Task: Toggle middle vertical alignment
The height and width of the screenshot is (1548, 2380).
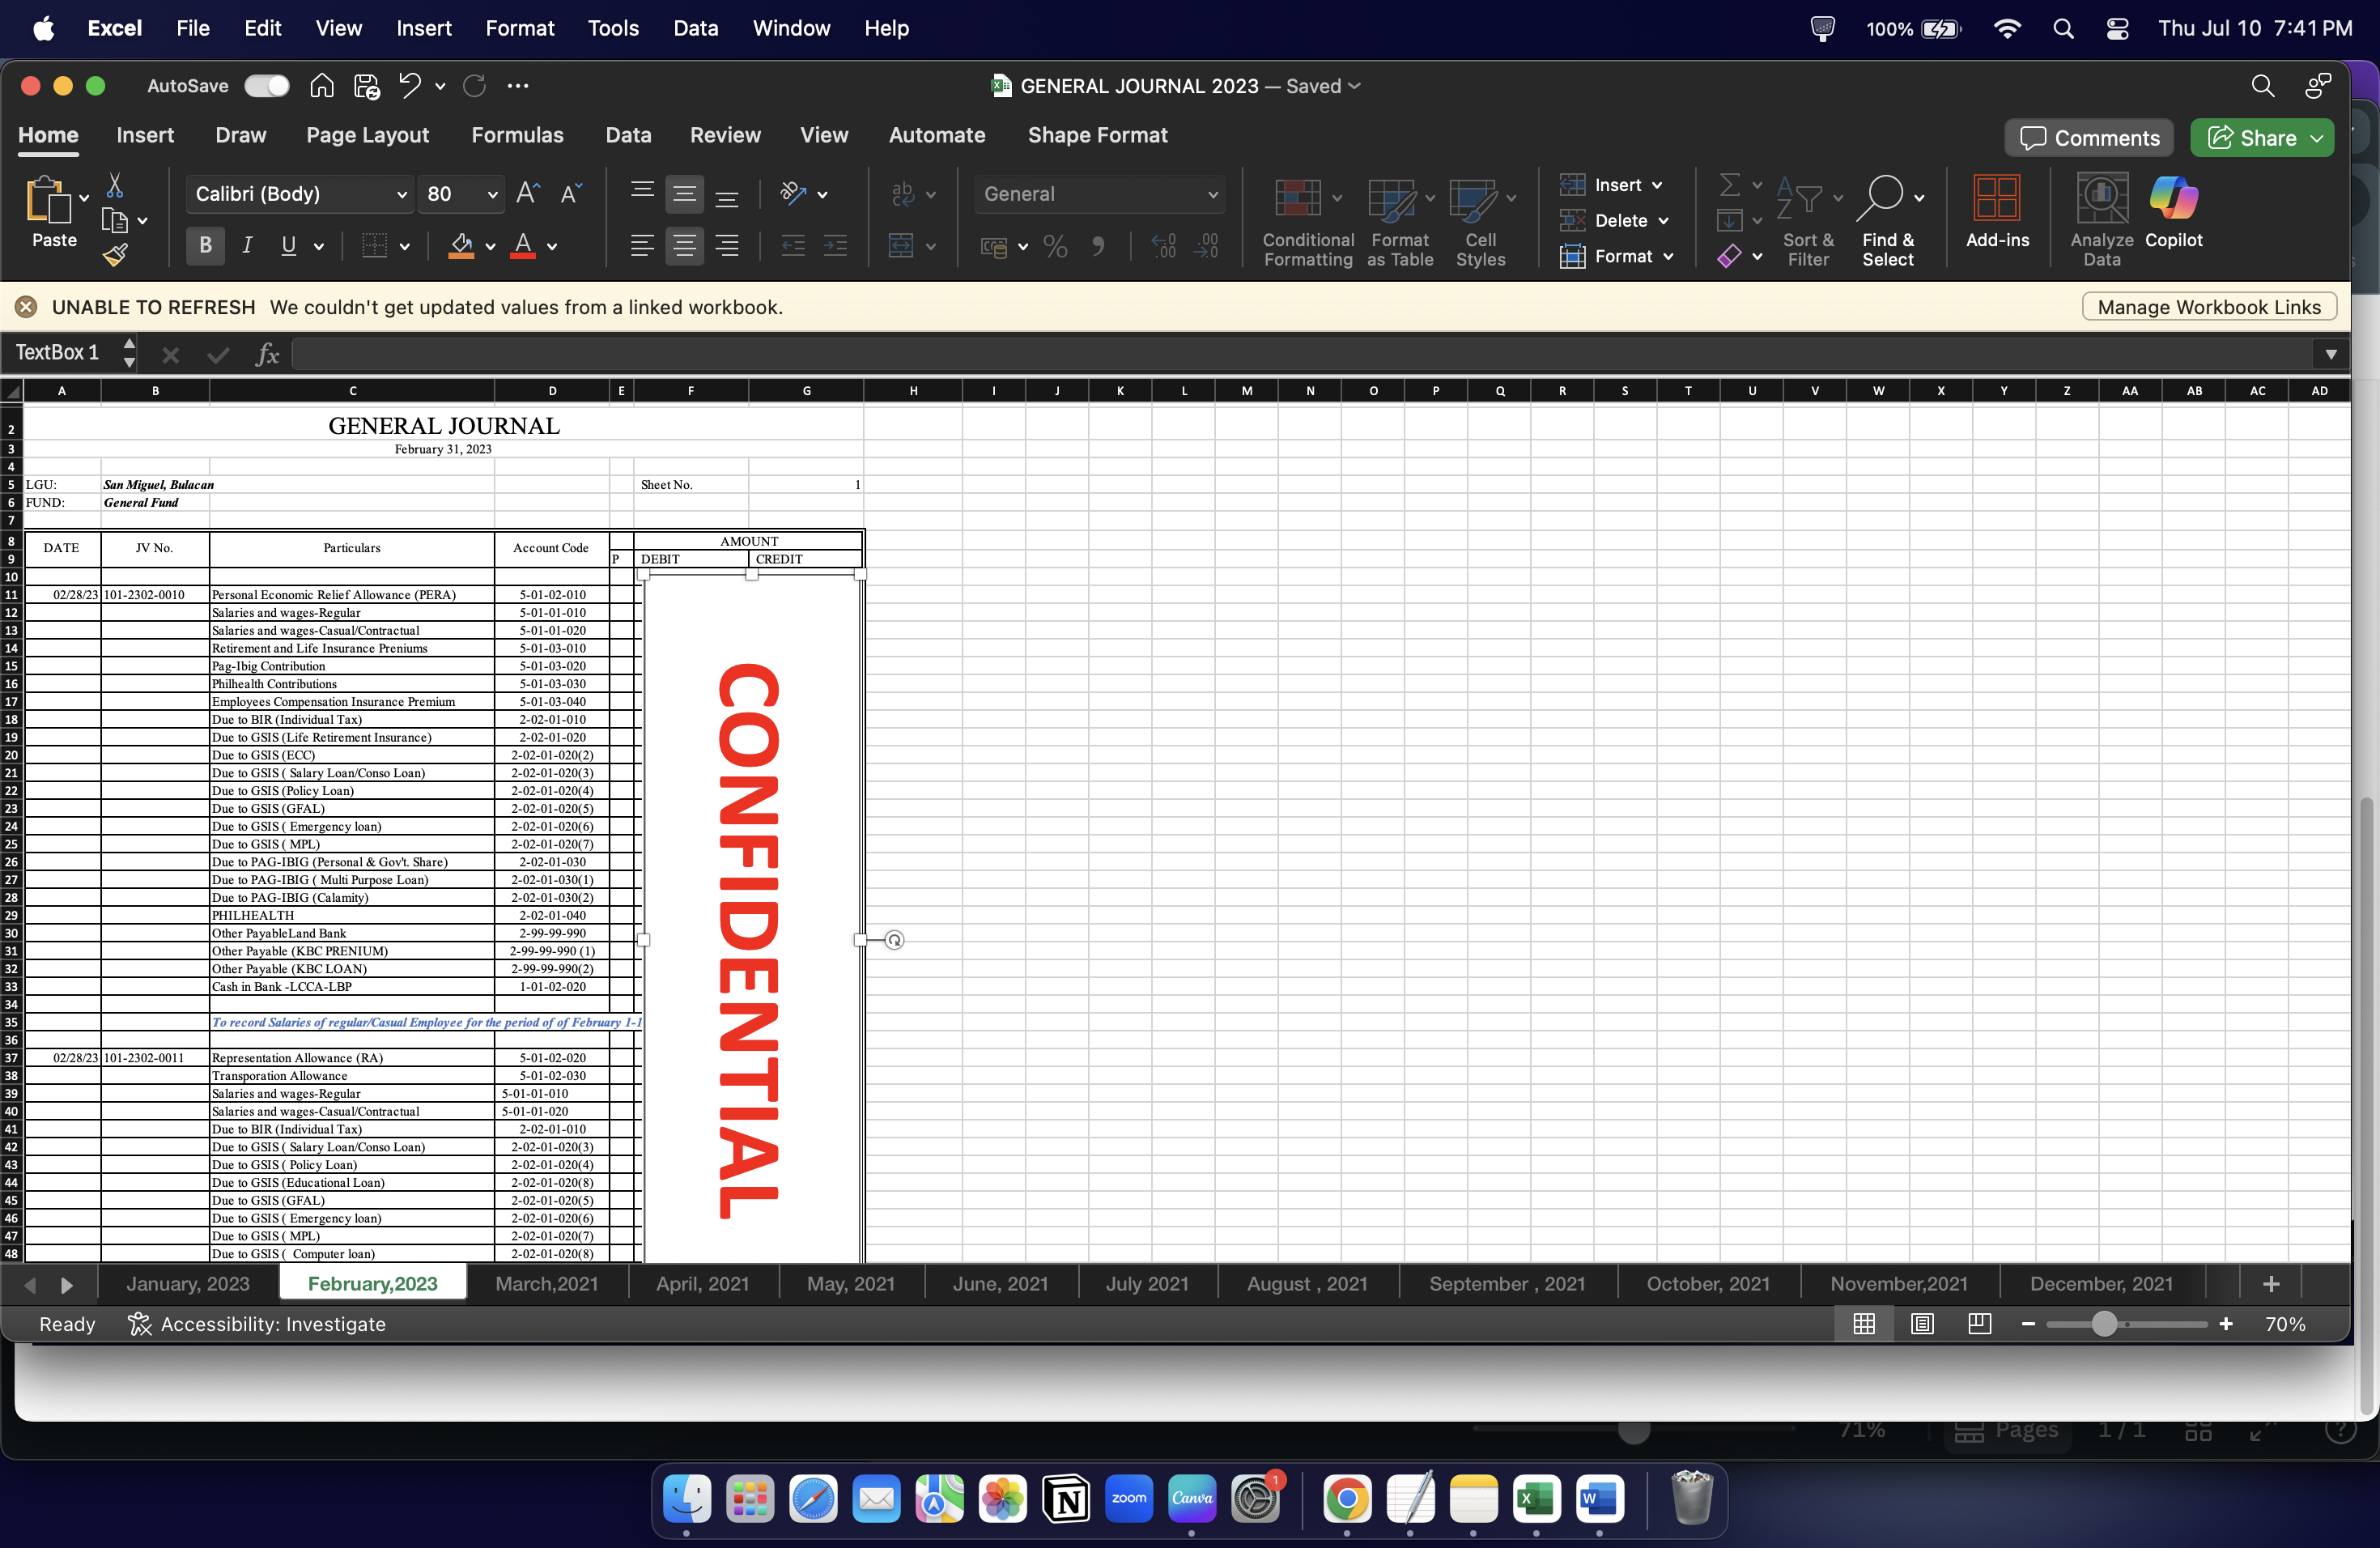Action: coord(684,193)
